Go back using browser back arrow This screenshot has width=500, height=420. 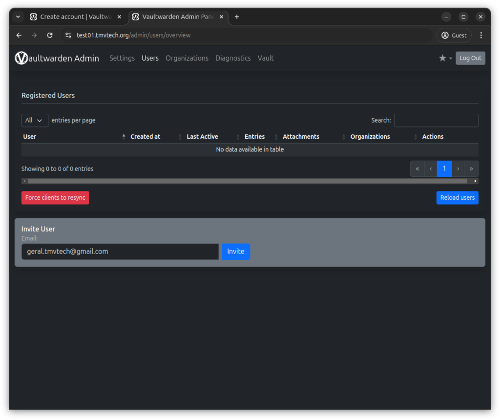pyautogui.click(x=19, y=35)
